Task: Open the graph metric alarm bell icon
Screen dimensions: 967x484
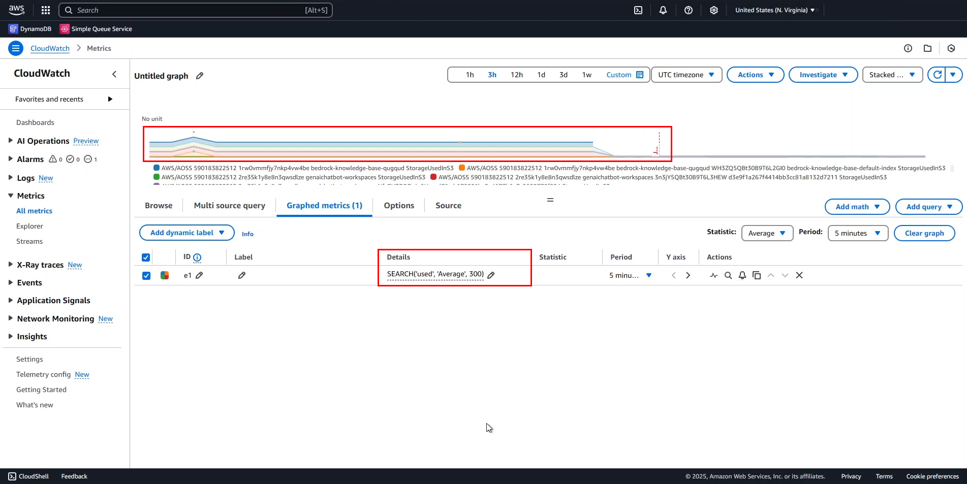Action: tap(742, 275)
